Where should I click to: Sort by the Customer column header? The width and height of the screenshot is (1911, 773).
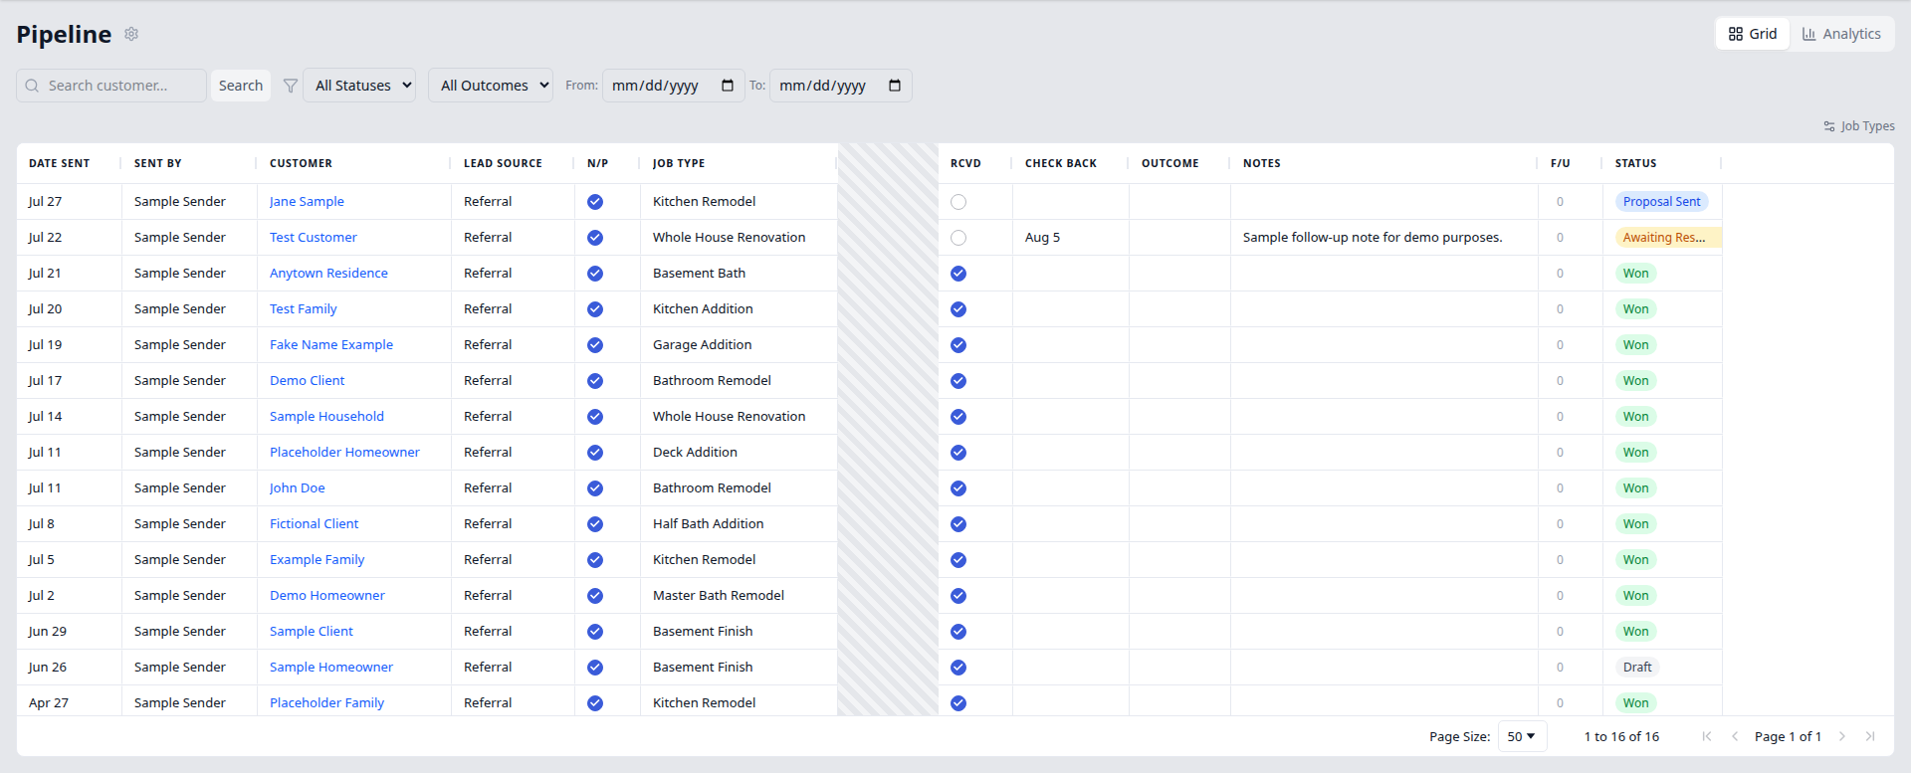tap(301, 163)
